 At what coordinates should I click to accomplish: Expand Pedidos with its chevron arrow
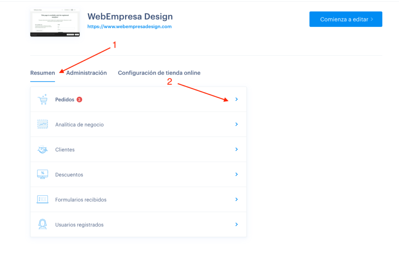coord(237,99)
